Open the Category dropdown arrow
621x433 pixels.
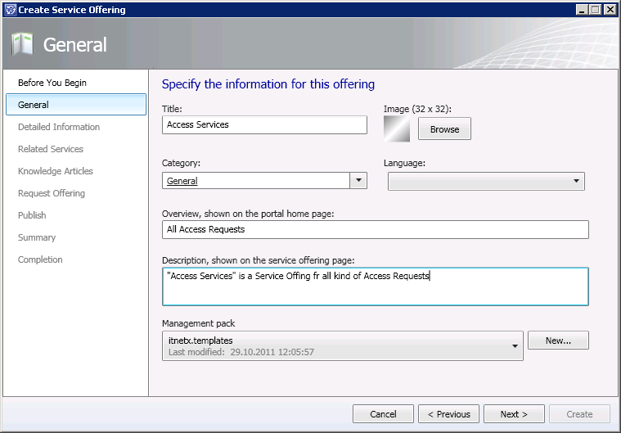click(x=358, y=181)
